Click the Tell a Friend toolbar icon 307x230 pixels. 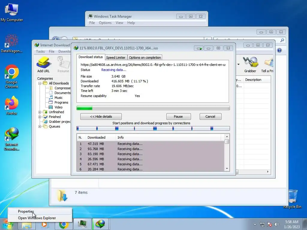click(x=267, y=65)
